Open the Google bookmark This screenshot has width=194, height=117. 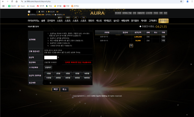click(31, 6)
